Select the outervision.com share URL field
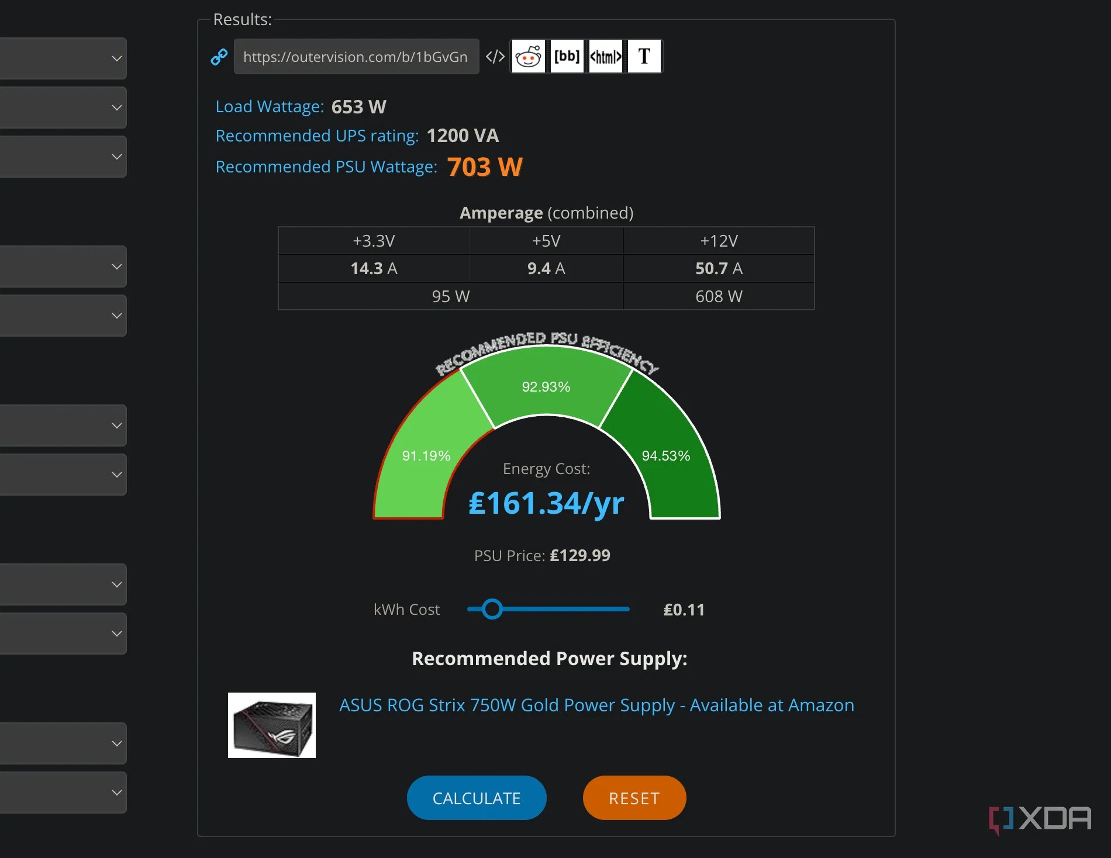 click(x=356, y=57)
